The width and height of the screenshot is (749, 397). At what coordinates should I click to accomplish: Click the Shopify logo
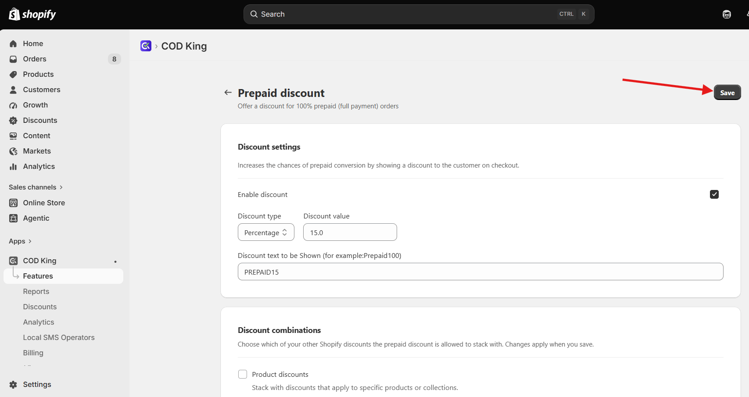(x=32, y=14)
